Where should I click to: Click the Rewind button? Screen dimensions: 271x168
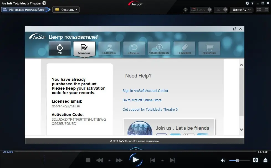coord(99,161)
